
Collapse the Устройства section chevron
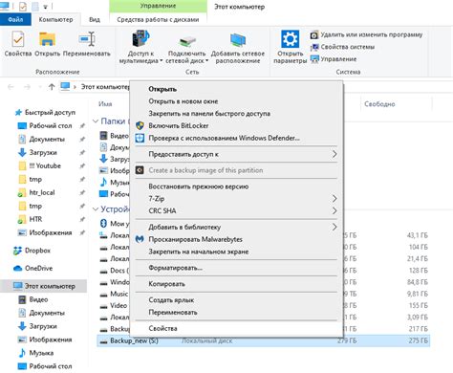pos(96,209)
